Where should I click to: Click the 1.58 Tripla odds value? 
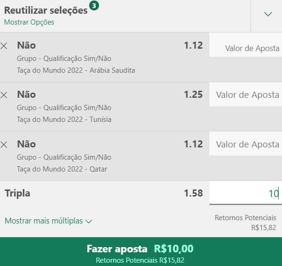click(193, 193)
